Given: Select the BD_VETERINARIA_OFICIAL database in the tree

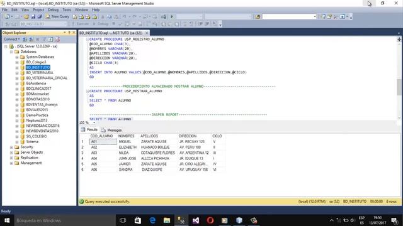Looking at the screenshot, I should (47, 78).
